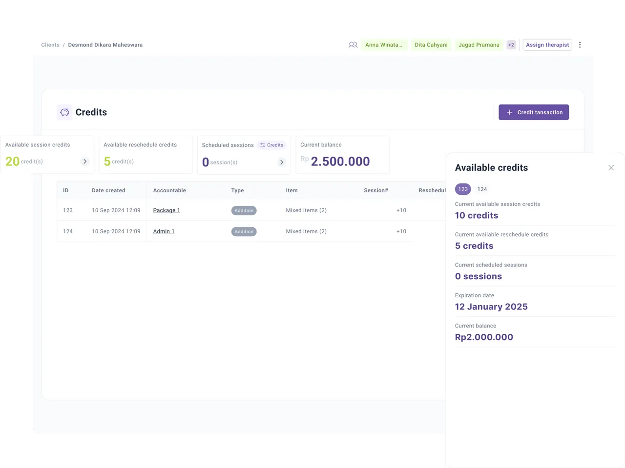Sort by the Date created column header
This screenshot has height=468, width=625.
point(108,190)
